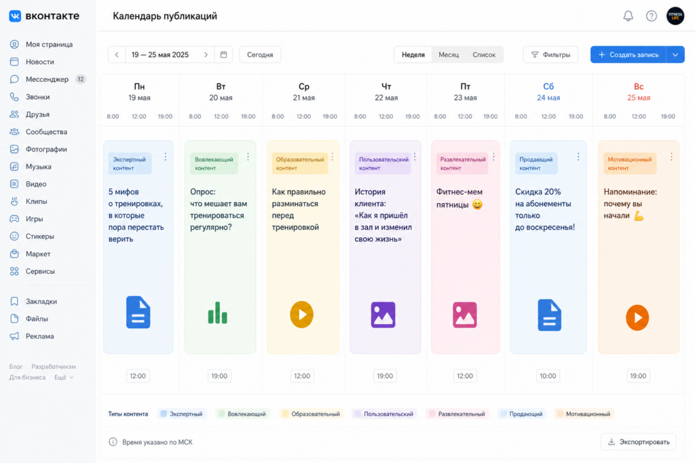Toggle the Экспертный content type legend chip
The height and width of the screenshot is (463, 695).
pyautogui.click(x=181, y=414)
